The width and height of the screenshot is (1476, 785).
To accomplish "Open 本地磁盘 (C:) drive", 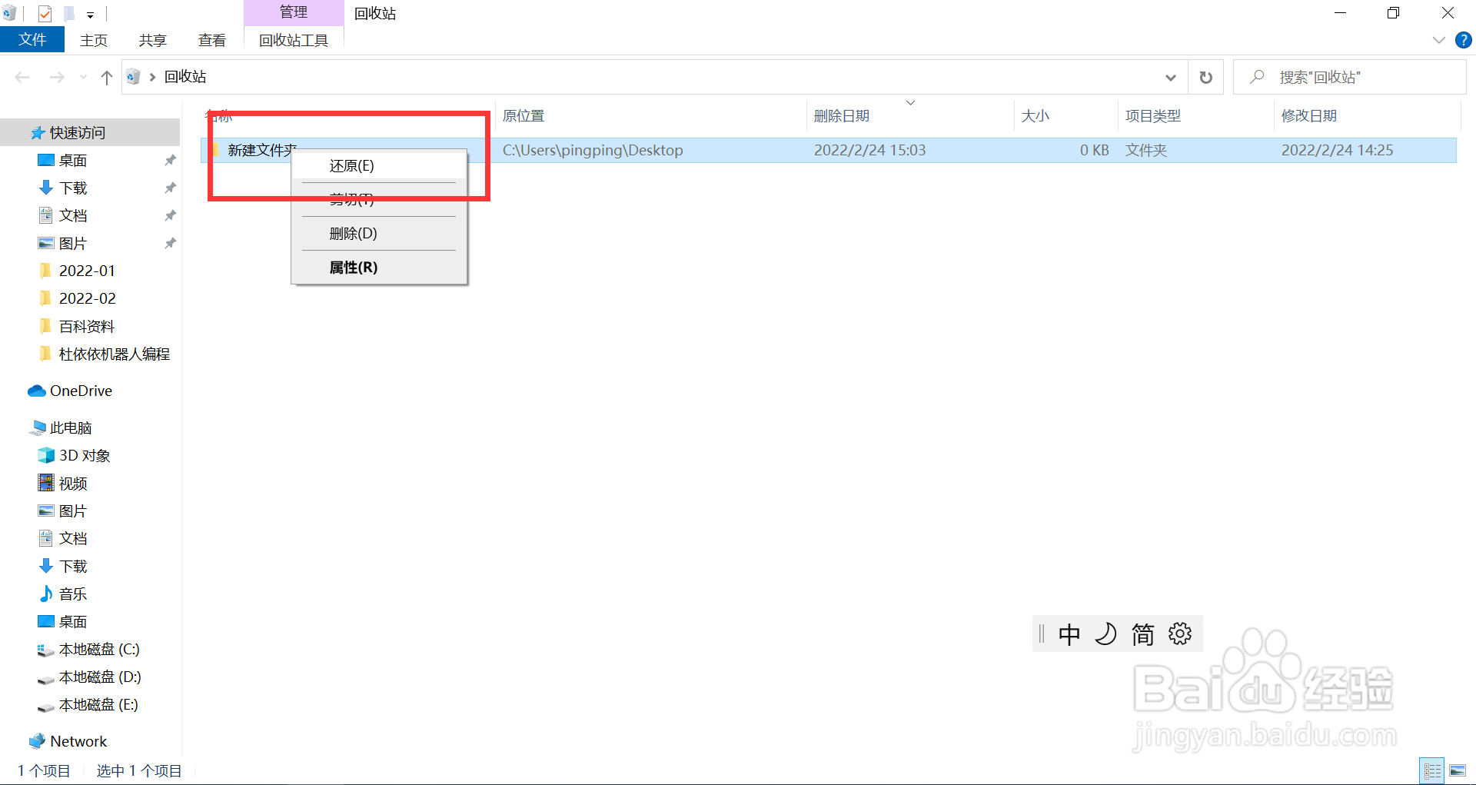I will pos(99,650).
